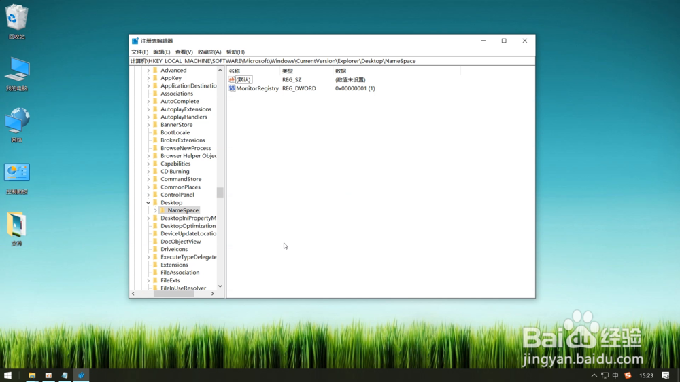Expand the Advanced key
Screen dimensions: 680x382
[x=148, y=70]
